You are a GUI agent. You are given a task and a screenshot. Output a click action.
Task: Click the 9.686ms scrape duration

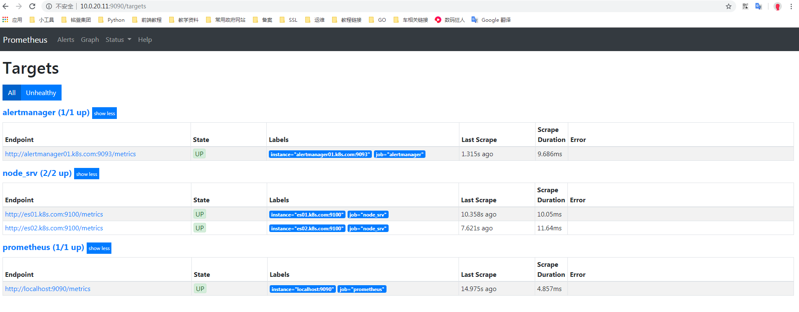pyautogui.click(x=550, y=154)
